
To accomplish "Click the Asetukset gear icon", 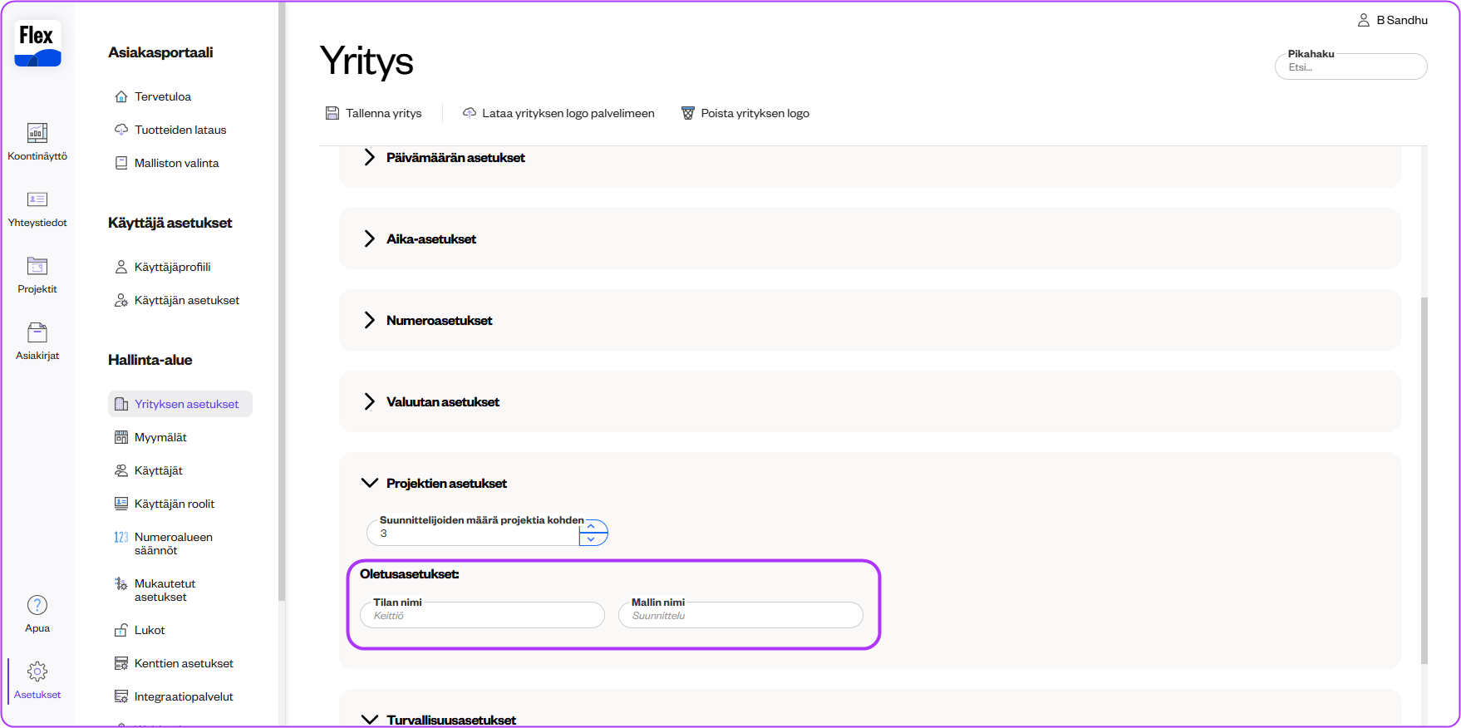I will (37, 671).
